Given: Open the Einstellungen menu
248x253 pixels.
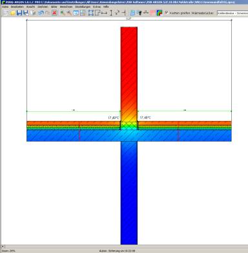Looking at the screenshot, I should pos(83,6).
